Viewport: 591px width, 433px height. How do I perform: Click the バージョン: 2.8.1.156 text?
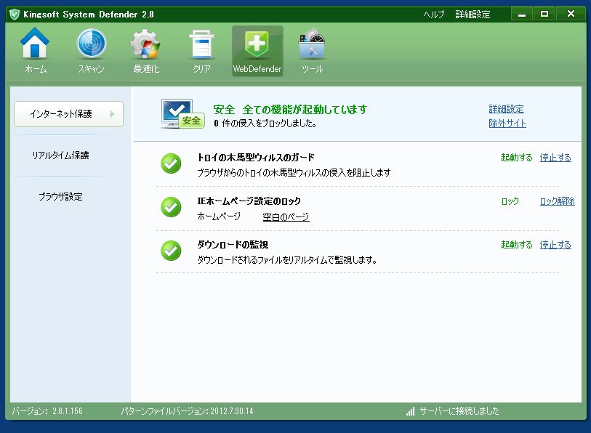[47, 411]
